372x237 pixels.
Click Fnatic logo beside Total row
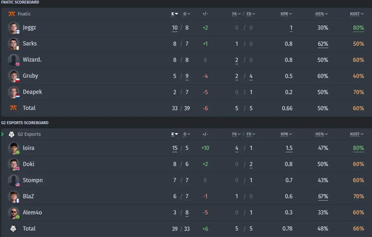coord(13,108)
